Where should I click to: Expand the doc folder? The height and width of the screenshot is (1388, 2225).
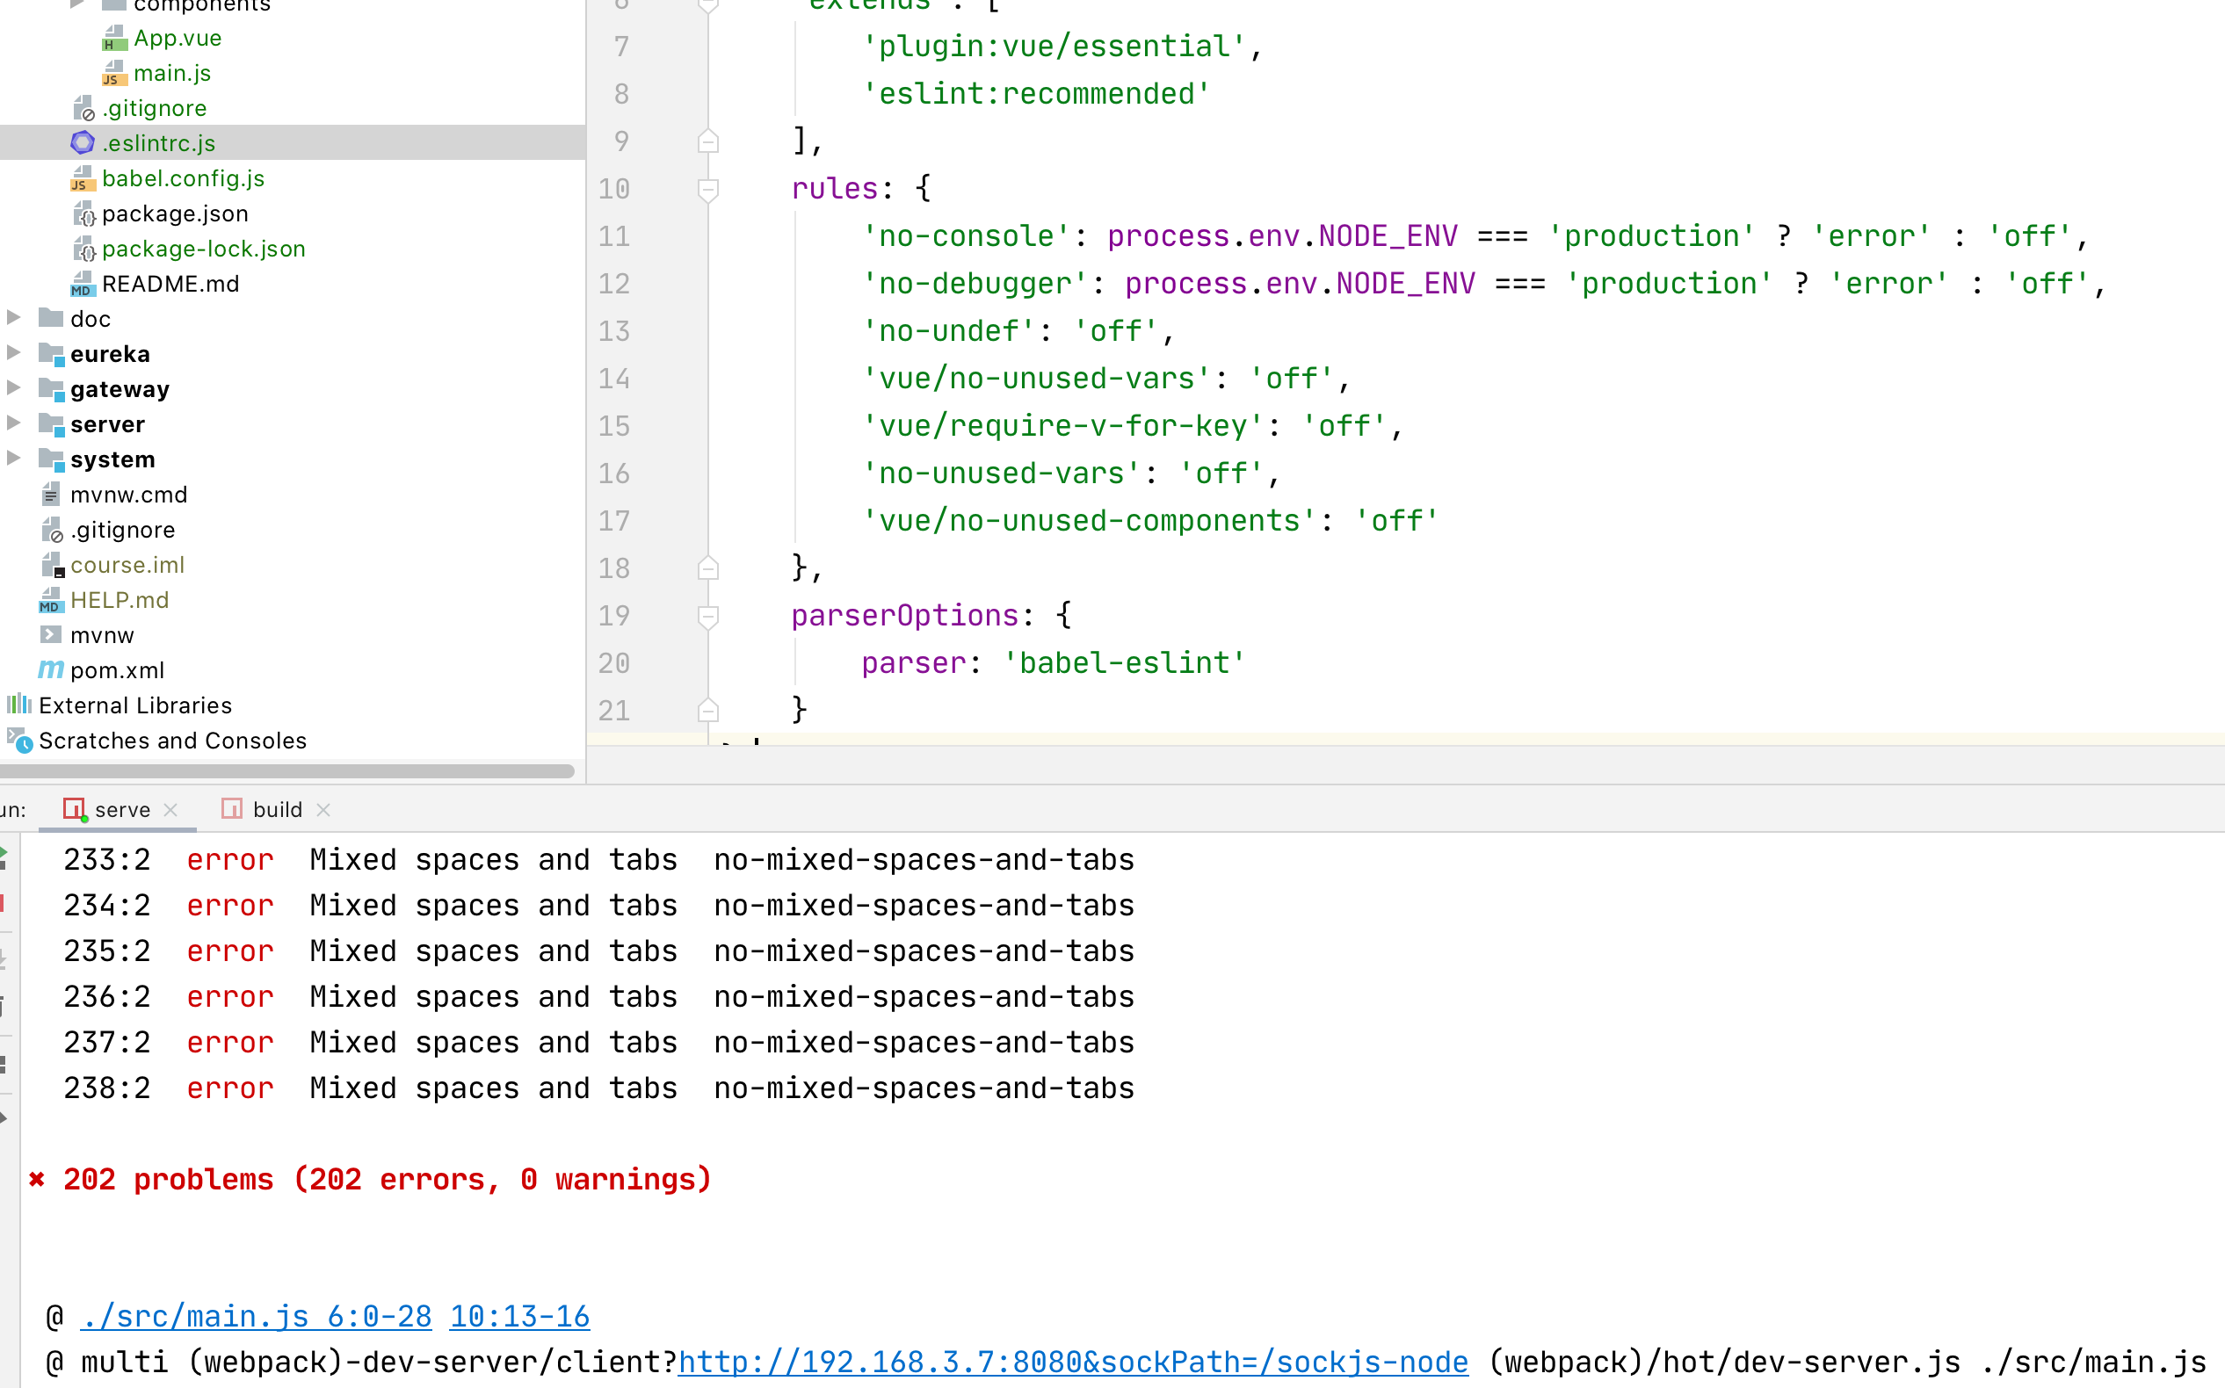(14, 318)
